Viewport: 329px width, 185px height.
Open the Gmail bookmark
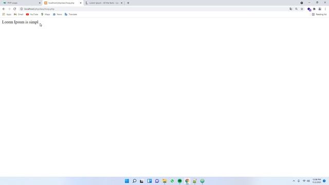[19, 14]
